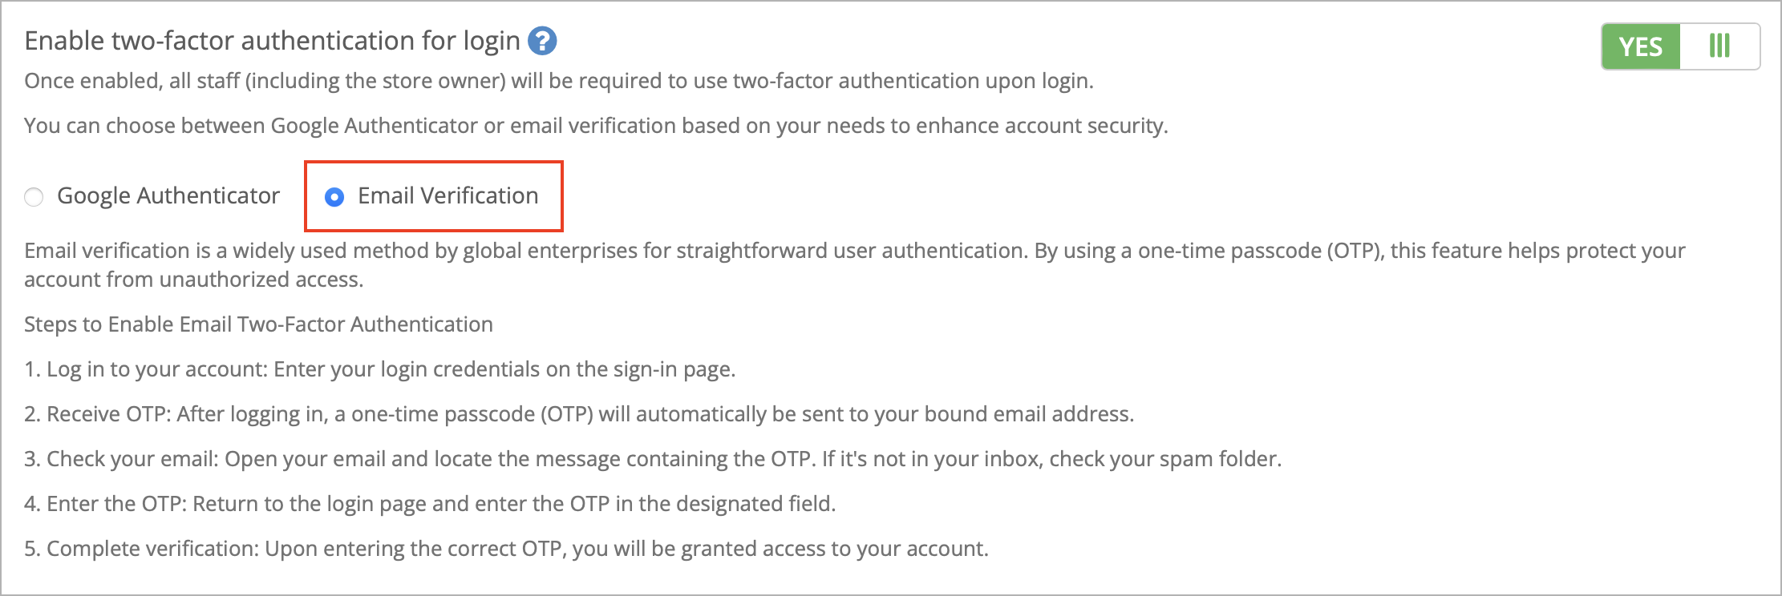1782x596 pixels.
Task: Click 'unauthorized access' in the description paragraph
Action: click(261, 280)
